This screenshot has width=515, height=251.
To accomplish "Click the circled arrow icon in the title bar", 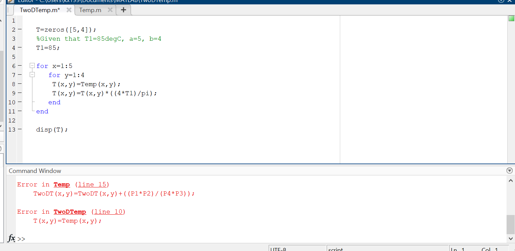I will click(501, 1).
